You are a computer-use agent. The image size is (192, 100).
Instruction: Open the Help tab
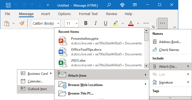pos(128,14)
